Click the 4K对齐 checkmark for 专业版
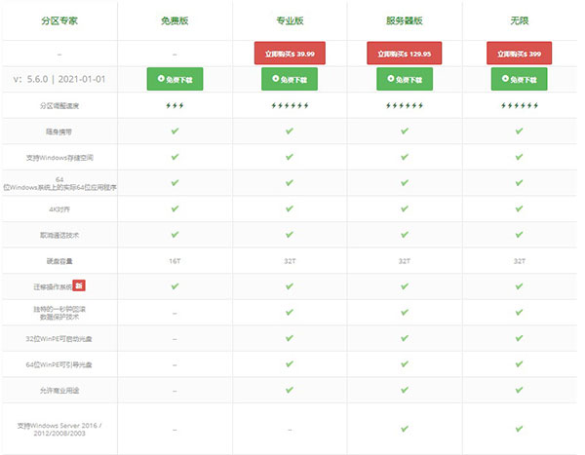This screenshot has width=585, height=455. (x=290, y=209)
